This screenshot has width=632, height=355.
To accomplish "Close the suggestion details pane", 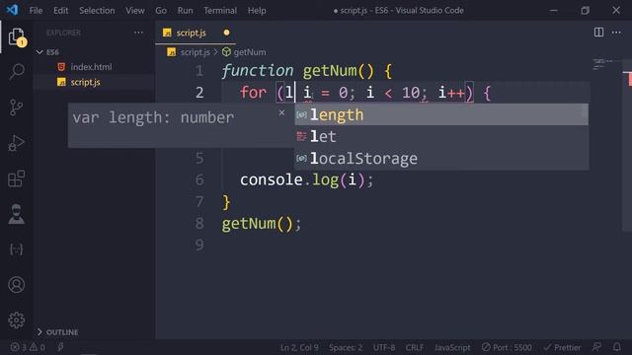I will point(281,112).
